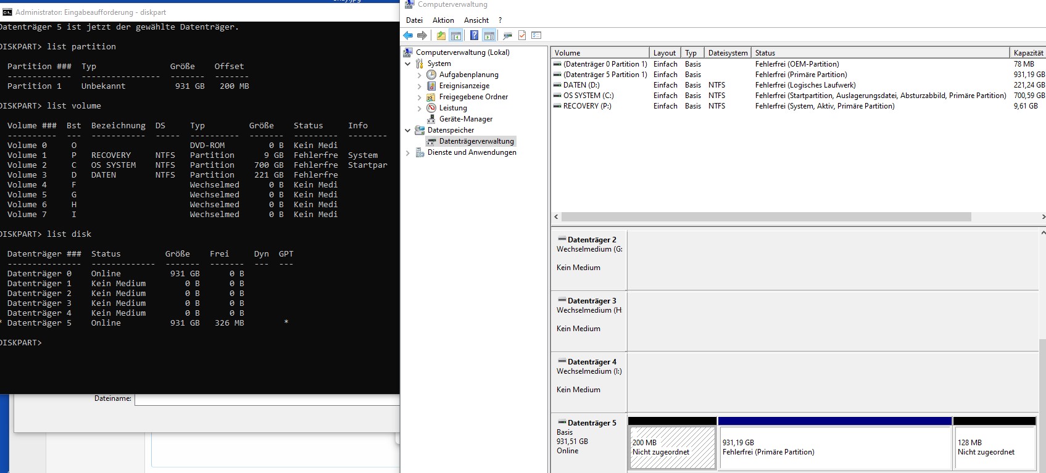Viewport: 1046px width, 473px height.
Task: Toggle the show/hide action pane toolbar icon
Action: point(489,36)
